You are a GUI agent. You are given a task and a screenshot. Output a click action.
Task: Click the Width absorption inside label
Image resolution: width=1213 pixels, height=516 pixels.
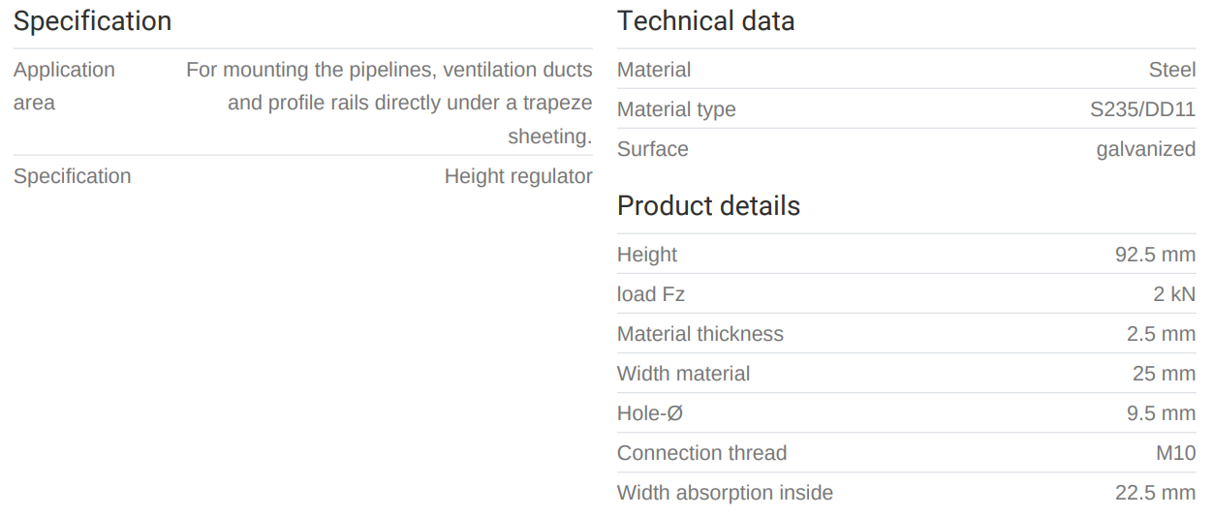coord(725,493)
